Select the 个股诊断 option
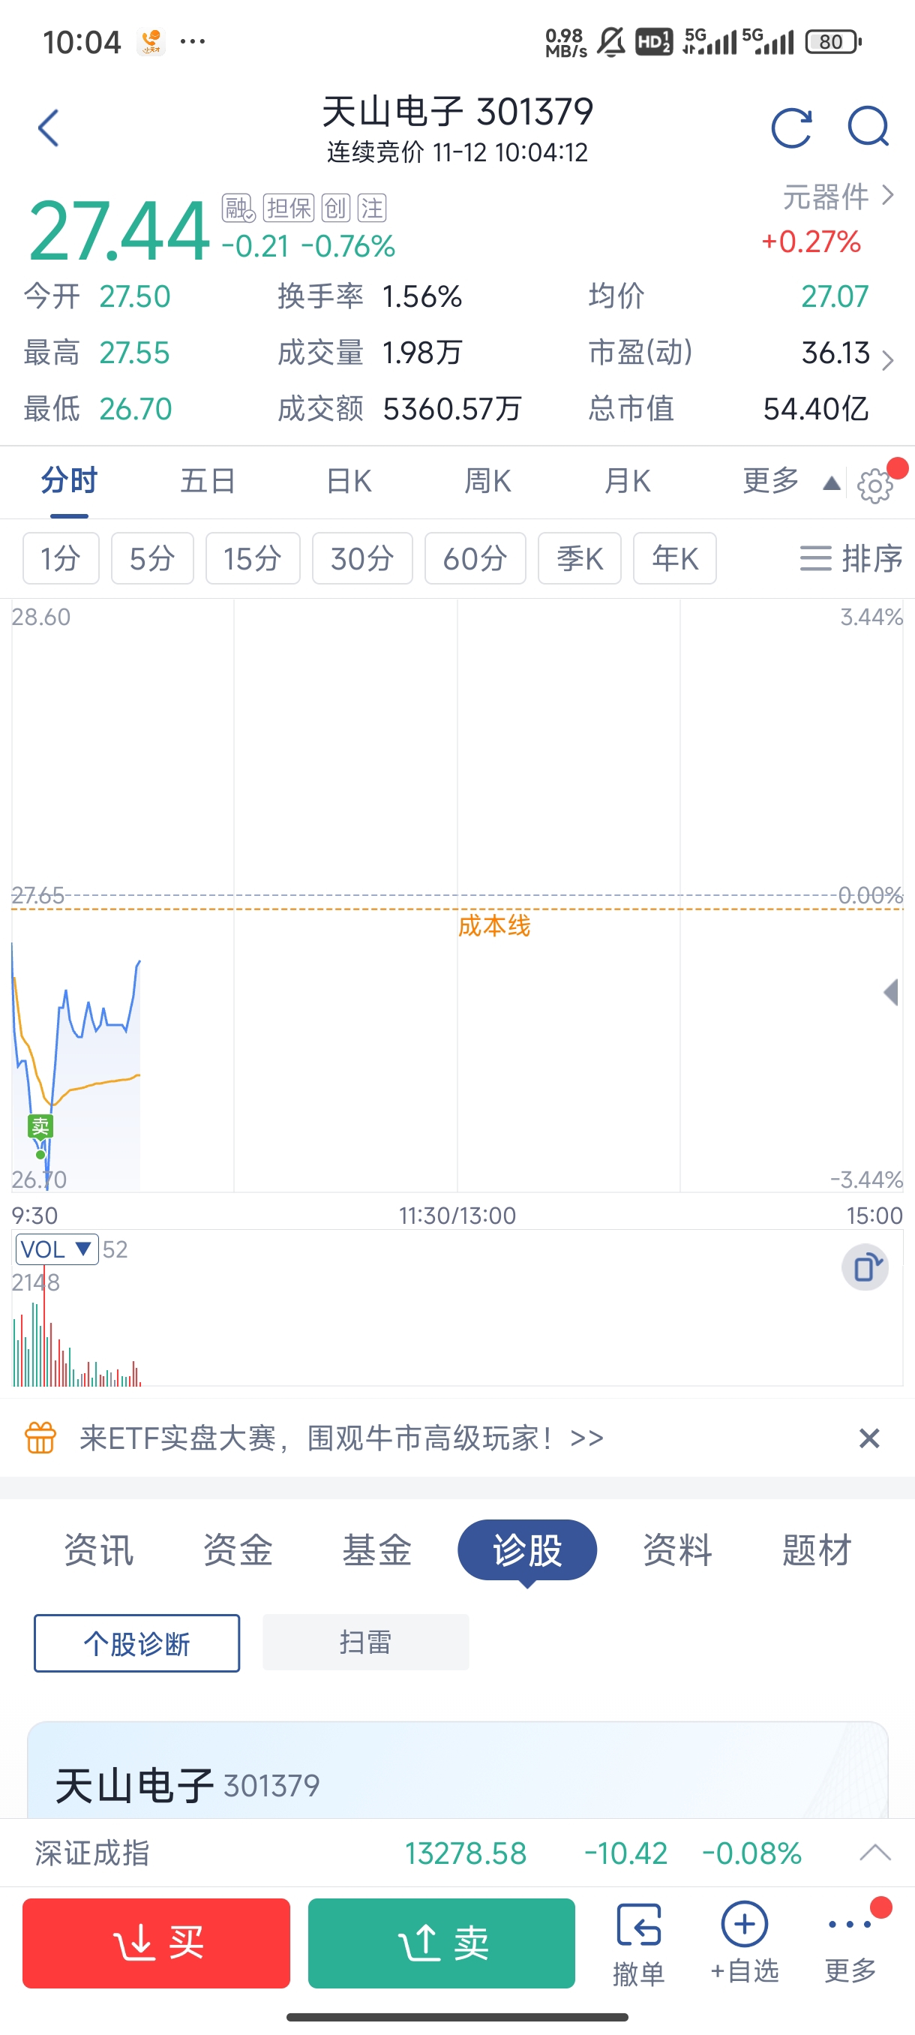The image size is (915, 2035). pyautogui.click(x=136, y=1643)
